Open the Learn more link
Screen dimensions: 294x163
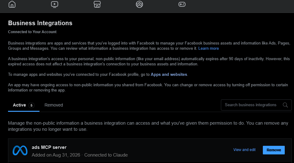(209, 49)
